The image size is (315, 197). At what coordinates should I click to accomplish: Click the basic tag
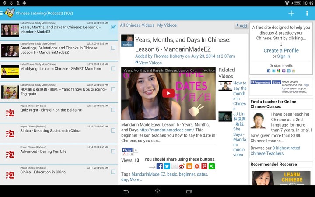point(172,174)
